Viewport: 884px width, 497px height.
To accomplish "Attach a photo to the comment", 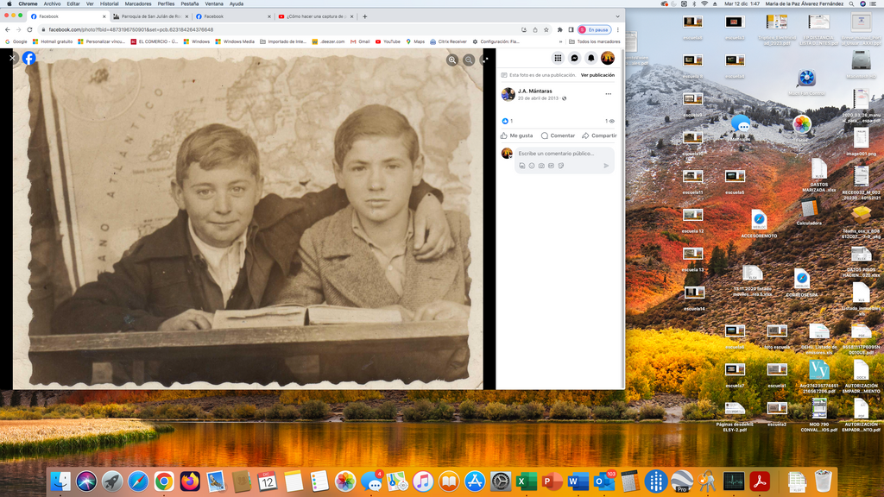I will pos(541,166).
